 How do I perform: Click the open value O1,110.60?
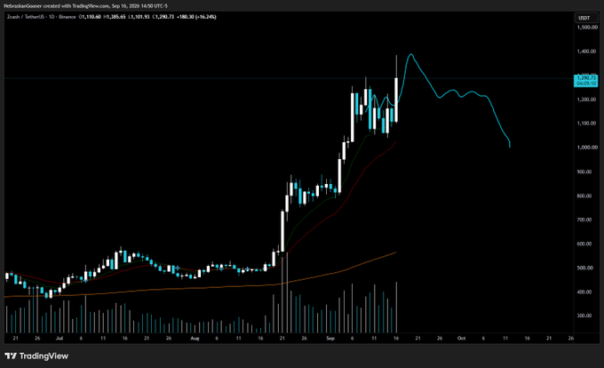click(90, 17)
